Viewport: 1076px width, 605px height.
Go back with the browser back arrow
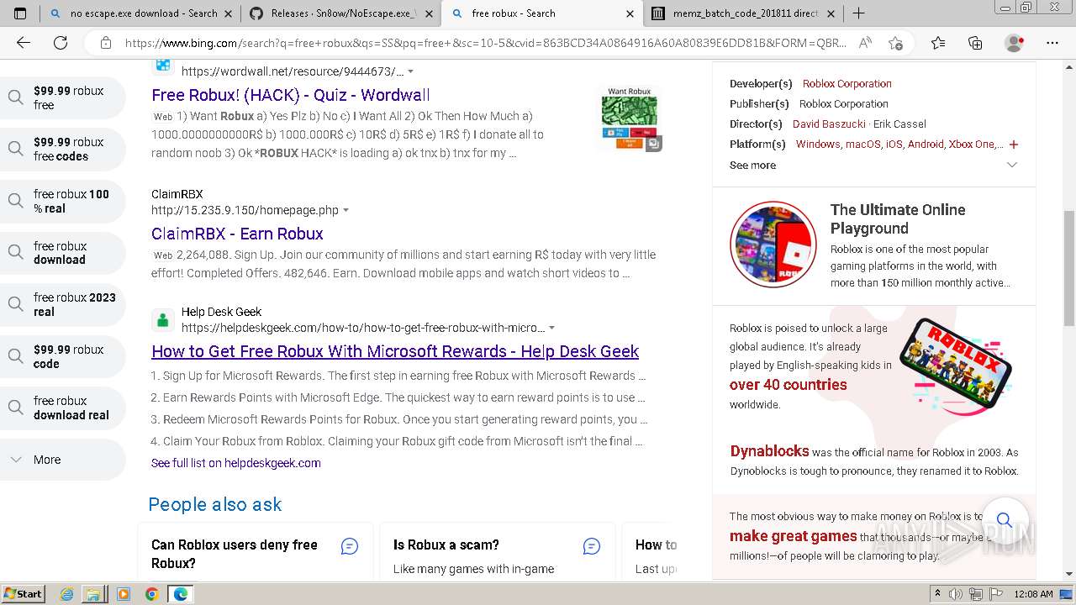pyautogui.click(x=24, y=43)
